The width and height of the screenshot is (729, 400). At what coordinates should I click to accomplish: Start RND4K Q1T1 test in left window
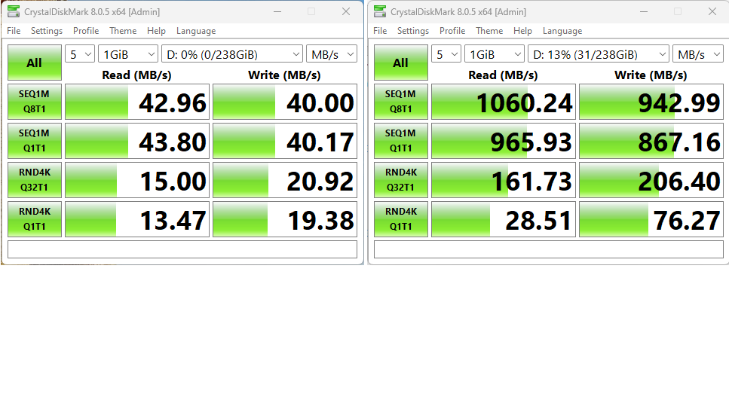click(35, 218)
